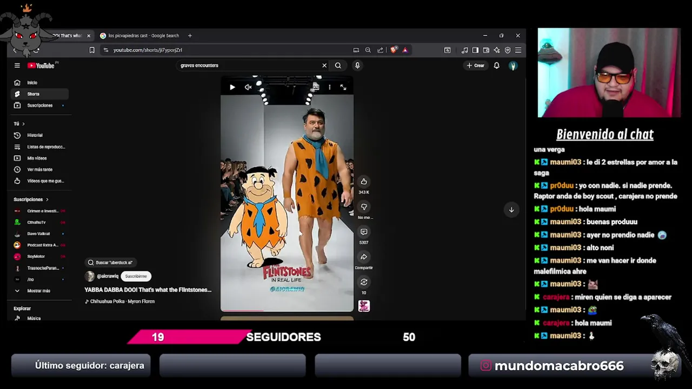Click the dislike 'No me...' button
692x389 pixels.
(x=364, y=207)
